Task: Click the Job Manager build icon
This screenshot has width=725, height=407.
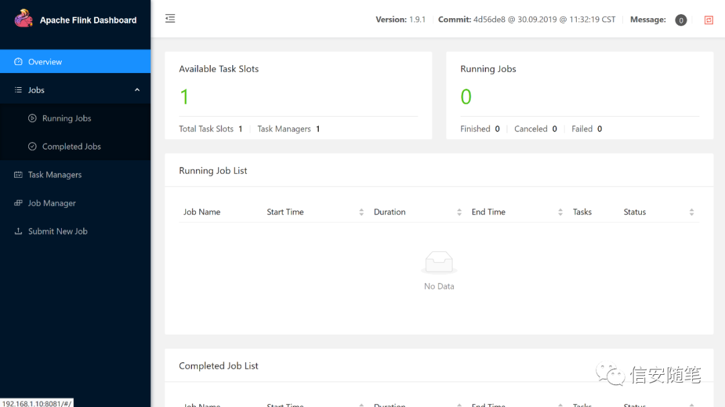Action: [x=18, y=202]
